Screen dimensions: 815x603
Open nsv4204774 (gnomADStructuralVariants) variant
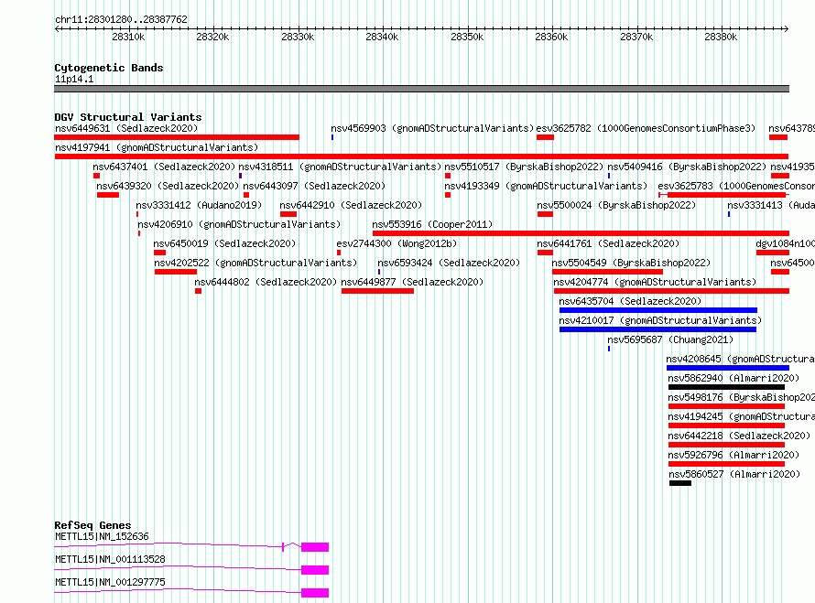(655, 282)
